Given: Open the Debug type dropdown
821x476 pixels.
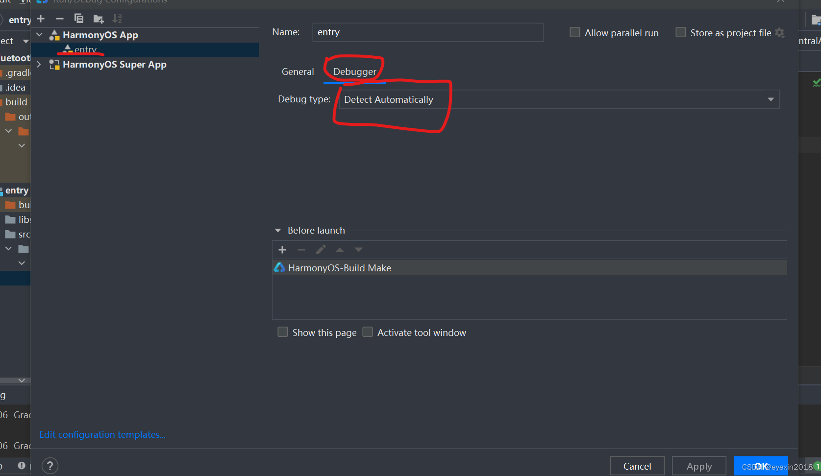Looking at the screenshot, I should pos(559,99).
